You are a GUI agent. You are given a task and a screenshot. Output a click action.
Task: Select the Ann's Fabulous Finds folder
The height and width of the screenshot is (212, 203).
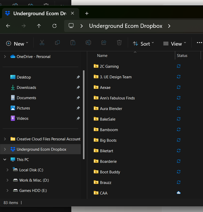(x=117, y=98)
